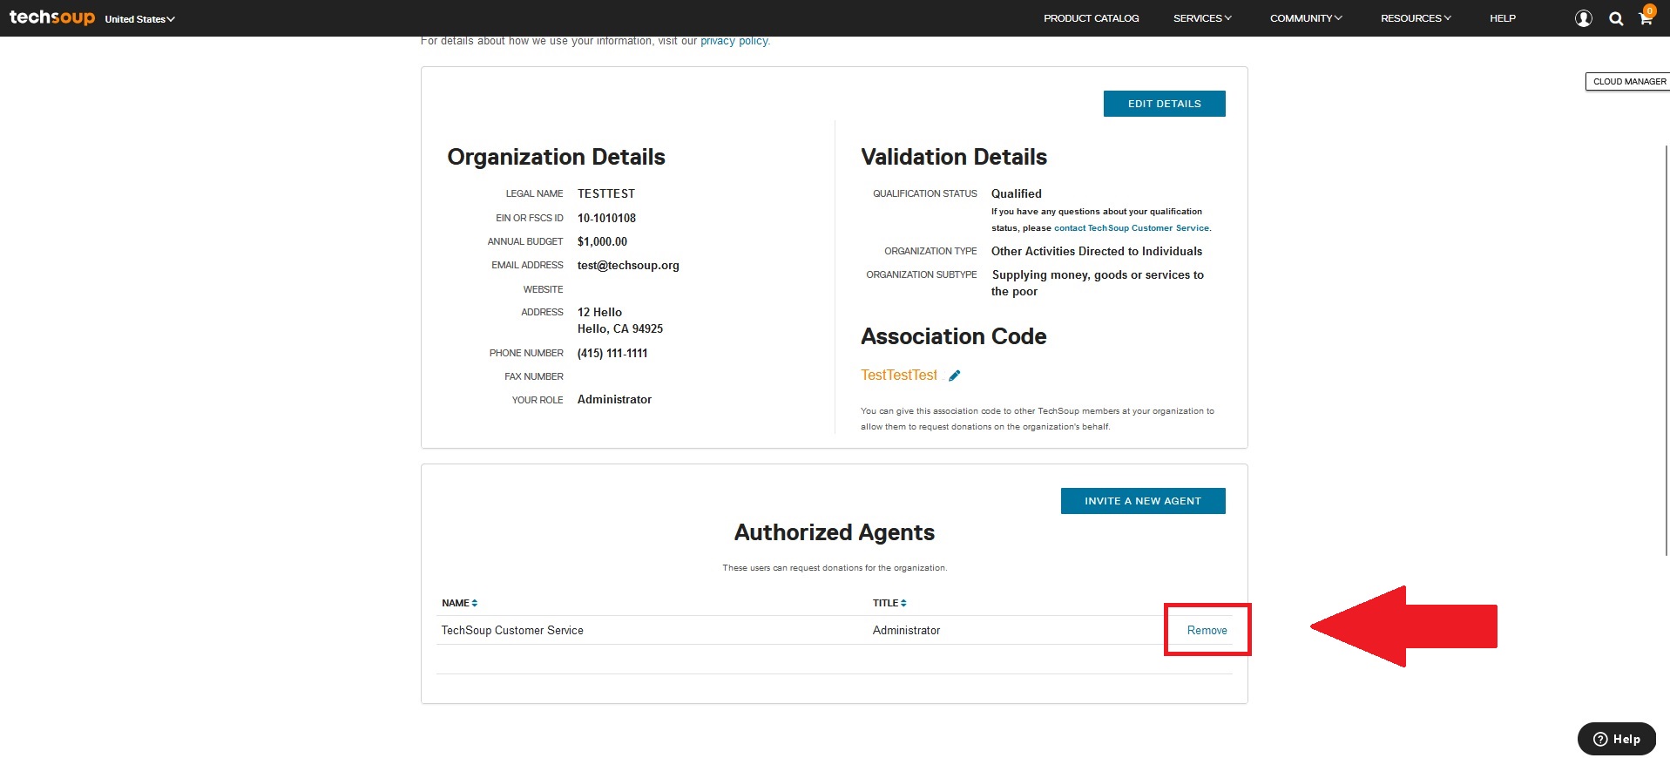This screenshot has width=1670, height=758.
Task: Expand the Resources menu
Action: pyautogui.click(x=1416, y=18)
